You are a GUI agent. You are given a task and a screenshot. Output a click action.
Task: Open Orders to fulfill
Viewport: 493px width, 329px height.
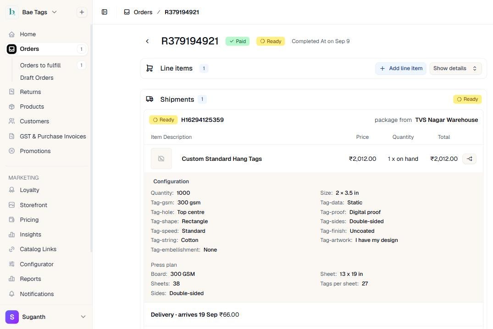[x=40, y=65]
